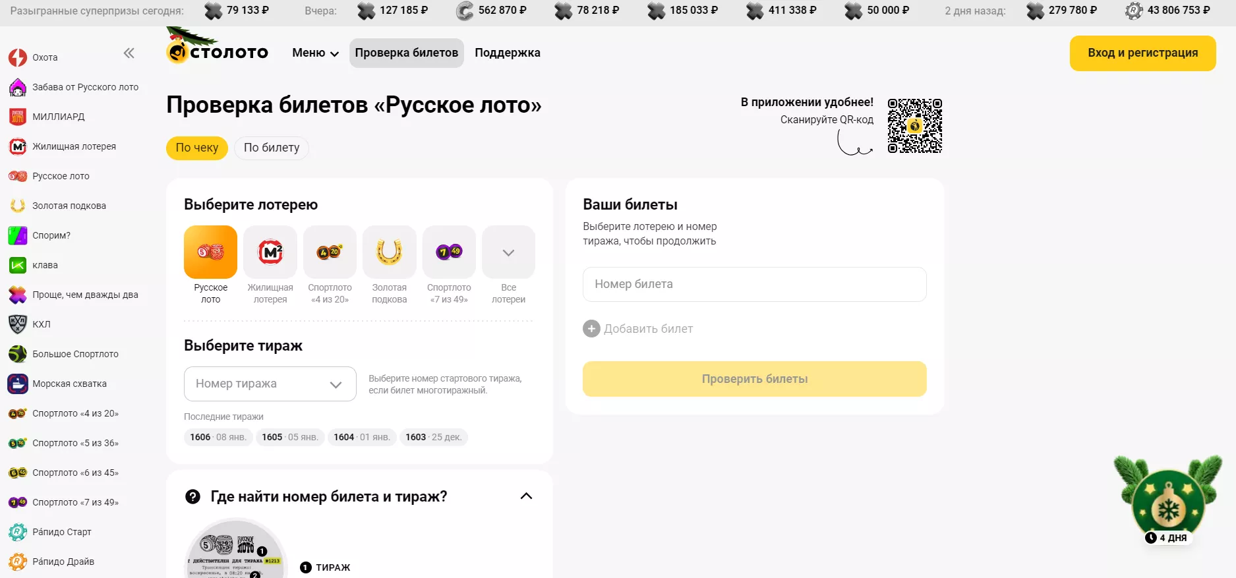Screen dimensions: 1236x578
Task: Open the Поддержка page
Action: point(507,53)
